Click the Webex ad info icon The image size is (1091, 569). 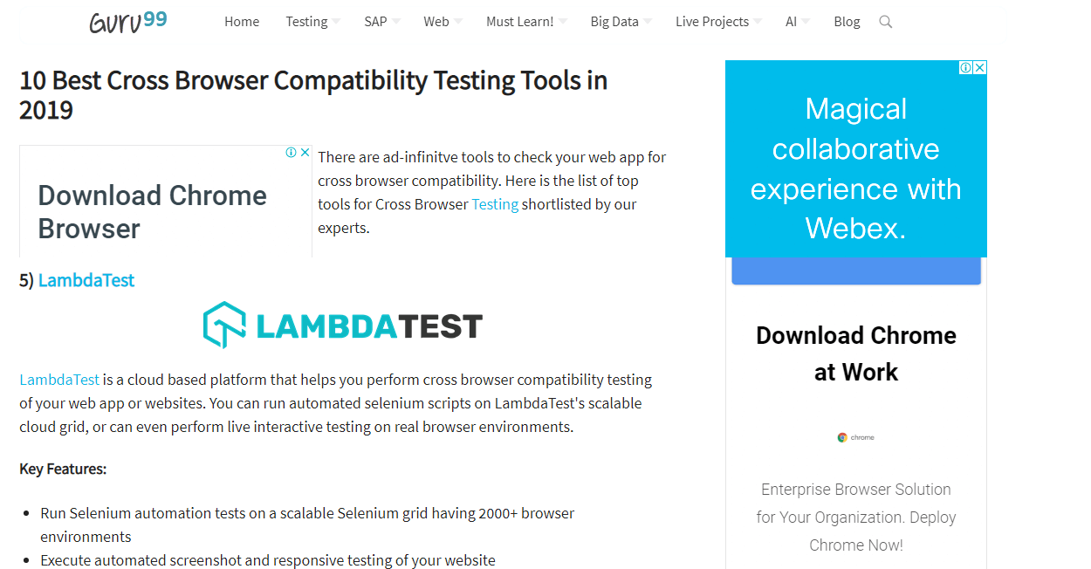(966, 67)
